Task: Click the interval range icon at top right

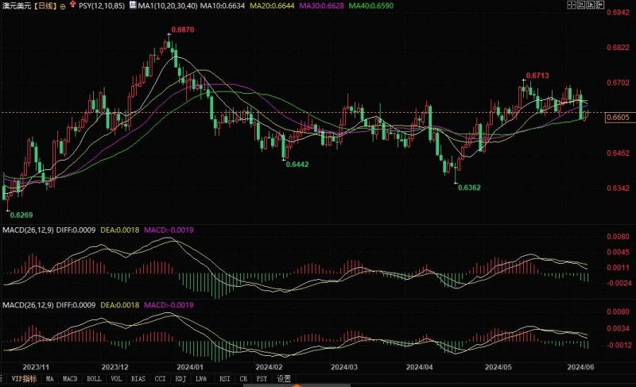Action: pyautogui.click(x=581, y=5)
